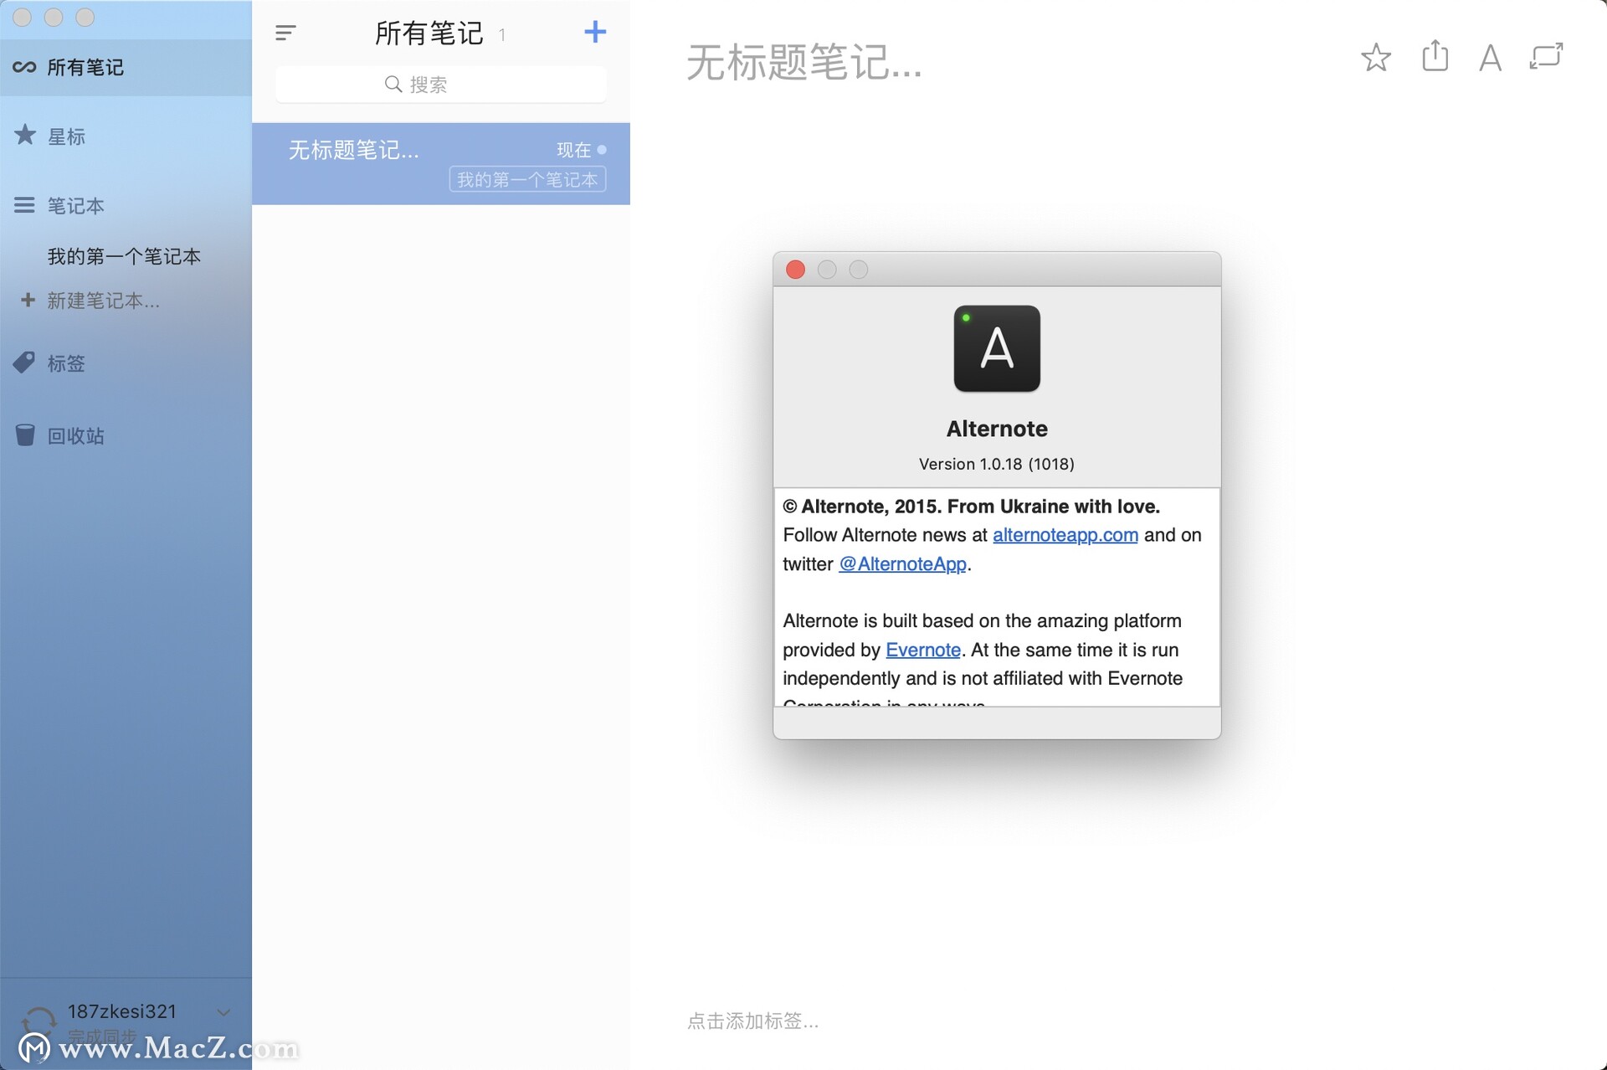The width and height of the screenshot is (1607, 1070).
Task: Click the 我的第一个笔记本 tag on note
Action: [x=527, y=179]
